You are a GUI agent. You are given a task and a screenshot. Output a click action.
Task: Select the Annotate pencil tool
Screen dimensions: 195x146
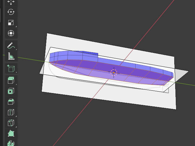pyautogui.click(x=11, y=45)
